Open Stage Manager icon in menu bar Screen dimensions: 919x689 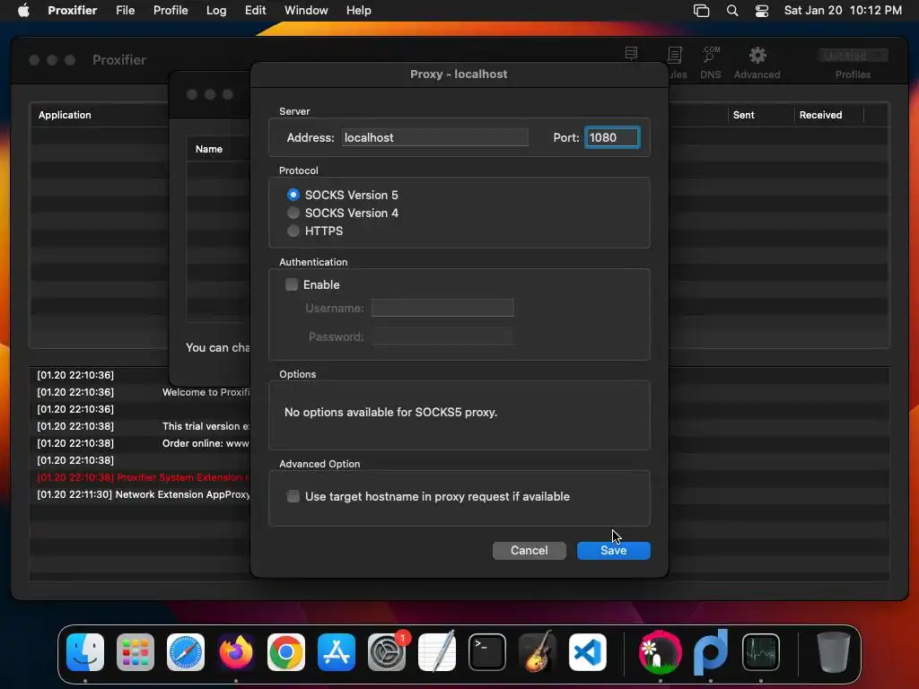[x=701, y=11]
